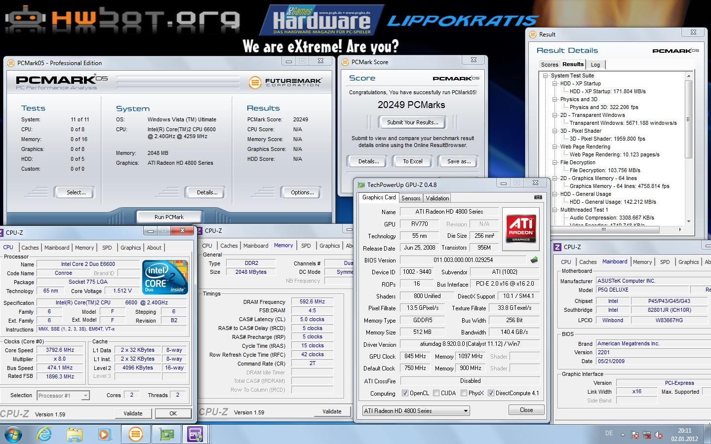Click Submit Your Results button
The width and height of the screenshot is (711, 444).
click(x=412, y=122)
